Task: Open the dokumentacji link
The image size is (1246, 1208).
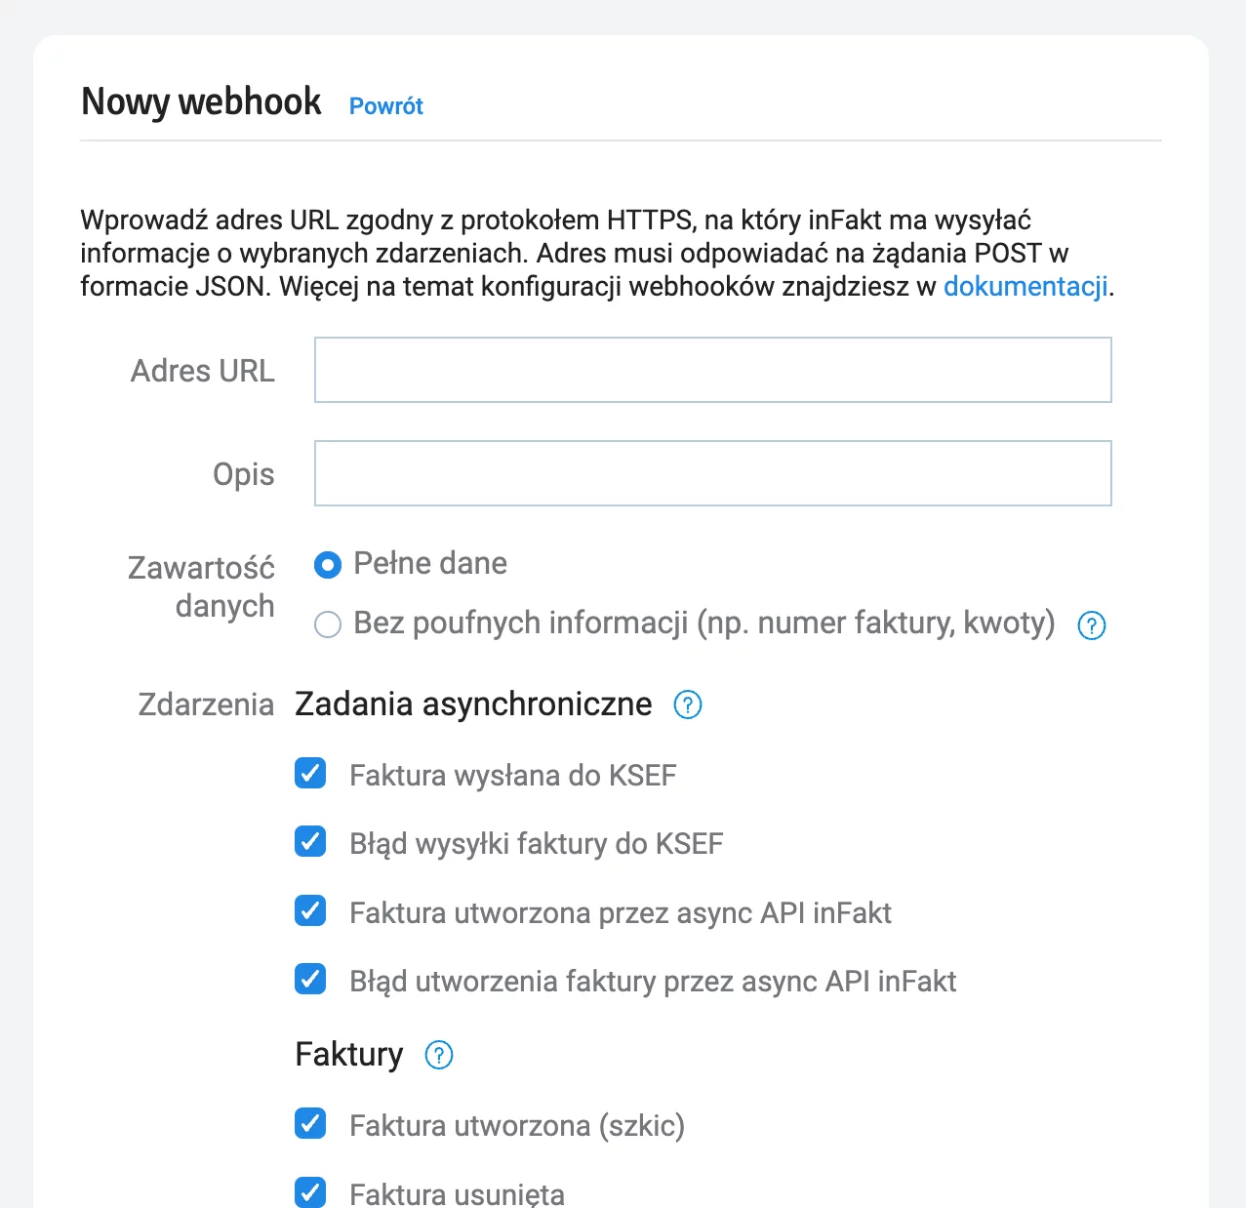Action: click(1025, 286)
